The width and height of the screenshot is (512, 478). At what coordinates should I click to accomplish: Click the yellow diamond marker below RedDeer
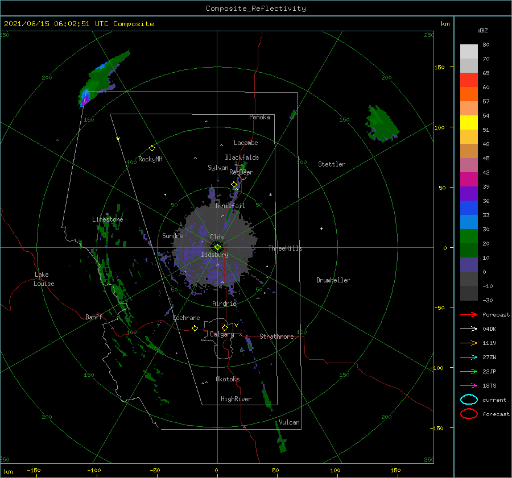[234, 185]
